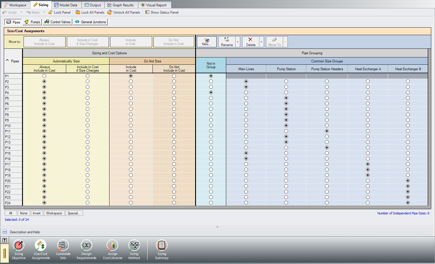Click the Pumps junction type button

point(32,22)
